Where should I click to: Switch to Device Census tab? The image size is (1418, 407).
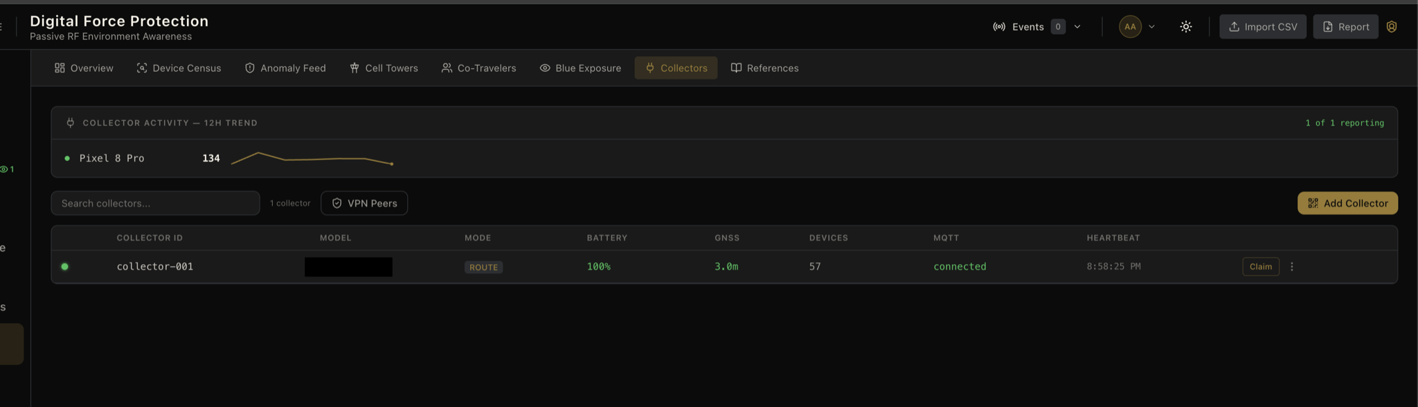pyautogui.click(x=179, y=68)
